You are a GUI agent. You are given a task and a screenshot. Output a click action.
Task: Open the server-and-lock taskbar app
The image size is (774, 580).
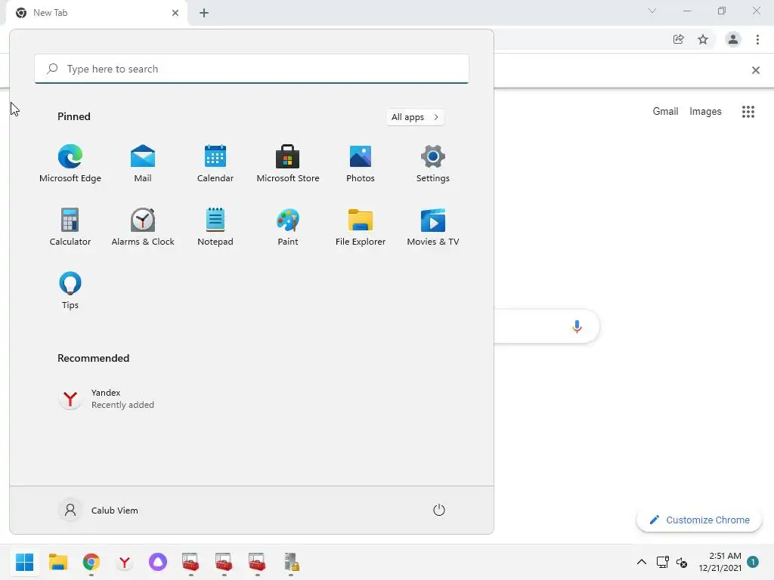[x=291, y=562]
